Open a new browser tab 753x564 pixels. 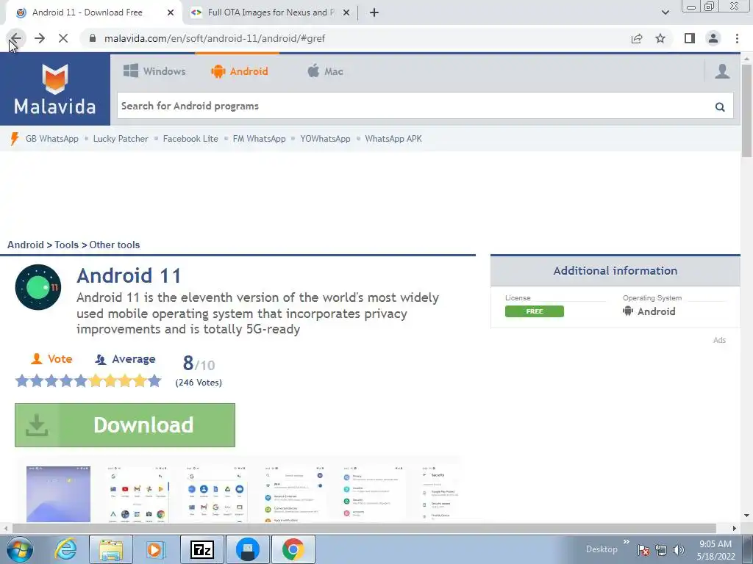[x=374, y=12]
